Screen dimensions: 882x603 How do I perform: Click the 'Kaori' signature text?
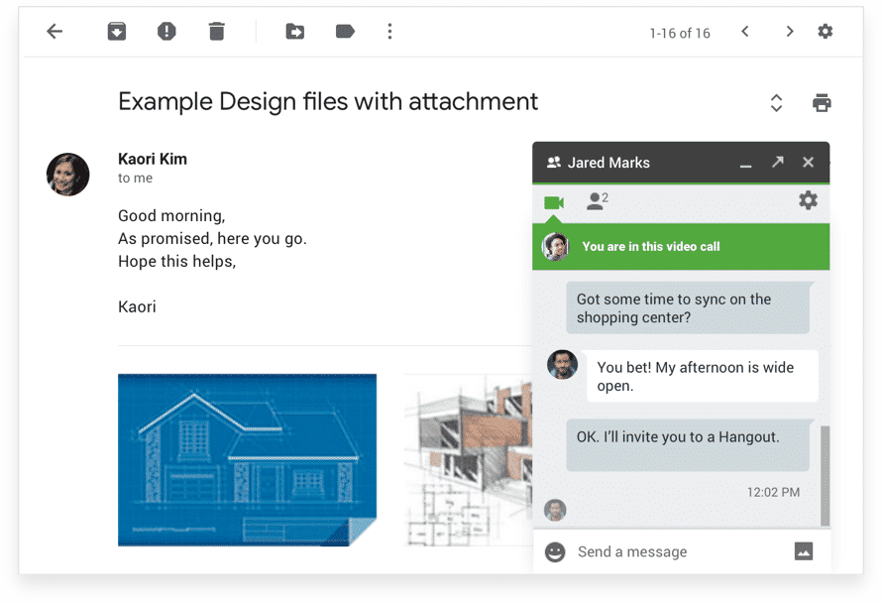pyautogui.click(x=137, y=307)
